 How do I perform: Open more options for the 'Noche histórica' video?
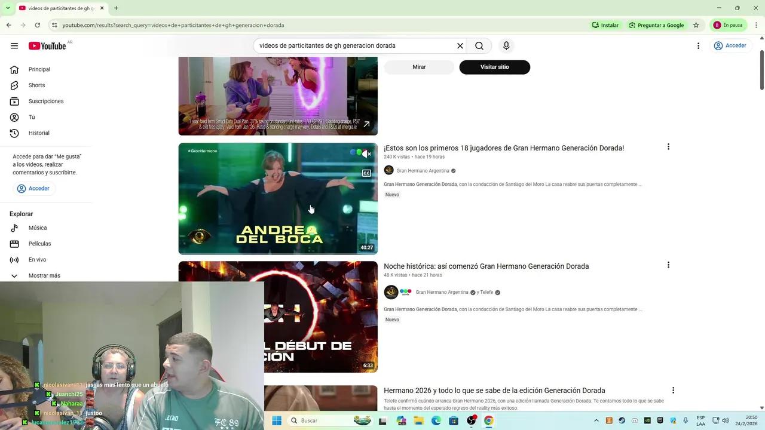pyautogui.click(x=668, y=265)
